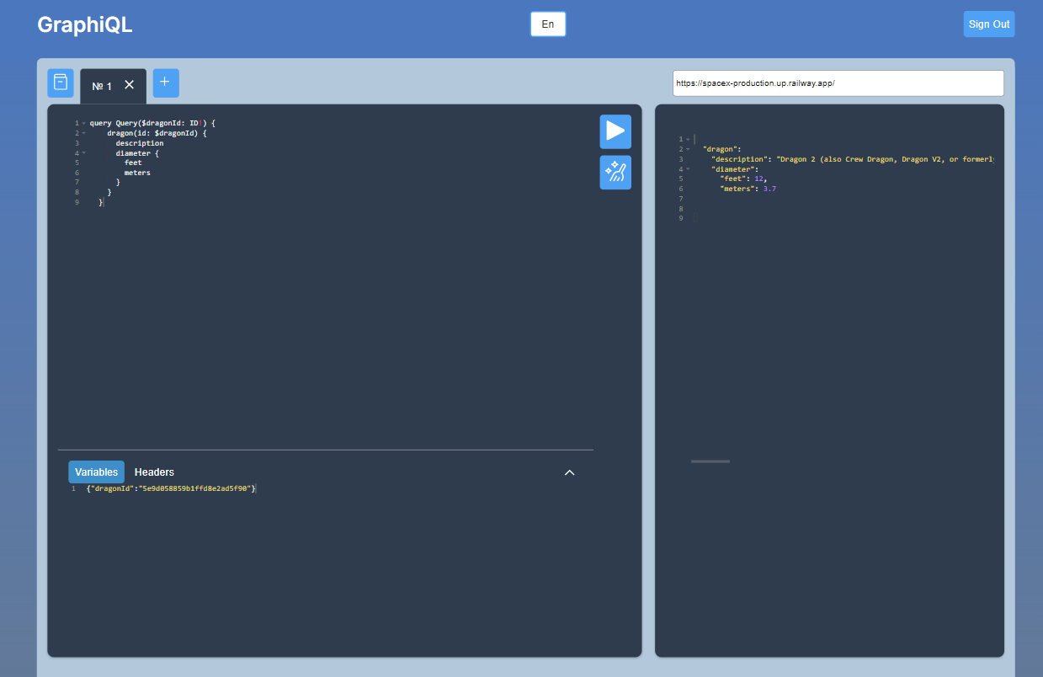Image resolution: width=1043 pixels, height=677 pixels.
Task: Click "feet" field in the query editor
Action: (x=133, y=163)
